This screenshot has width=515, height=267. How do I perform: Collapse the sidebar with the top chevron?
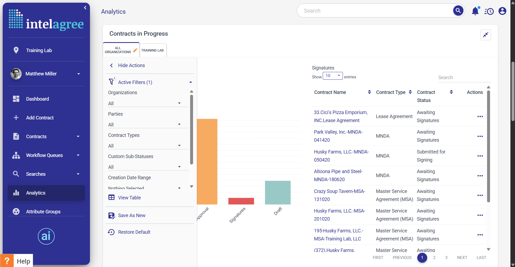click(x=85, y=8)
